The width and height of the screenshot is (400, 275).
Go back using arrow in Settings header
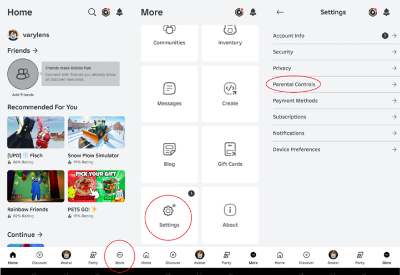pos(280,12)
